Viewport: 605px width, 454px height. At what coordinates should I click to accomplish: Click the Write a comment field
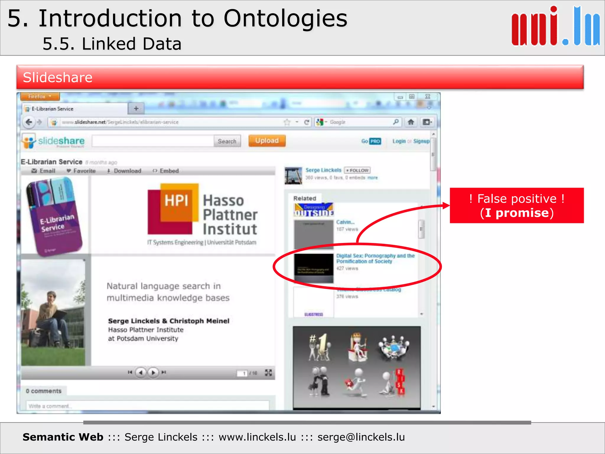[x=148, y=406]
